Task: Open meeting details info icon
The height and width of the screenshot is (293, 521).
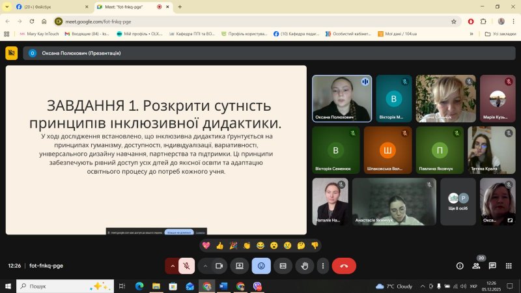Action: [x=460, y=266]
